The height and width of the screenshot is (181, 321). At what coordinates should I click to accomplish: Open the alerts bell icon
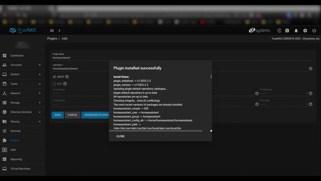tap(296, 31)
